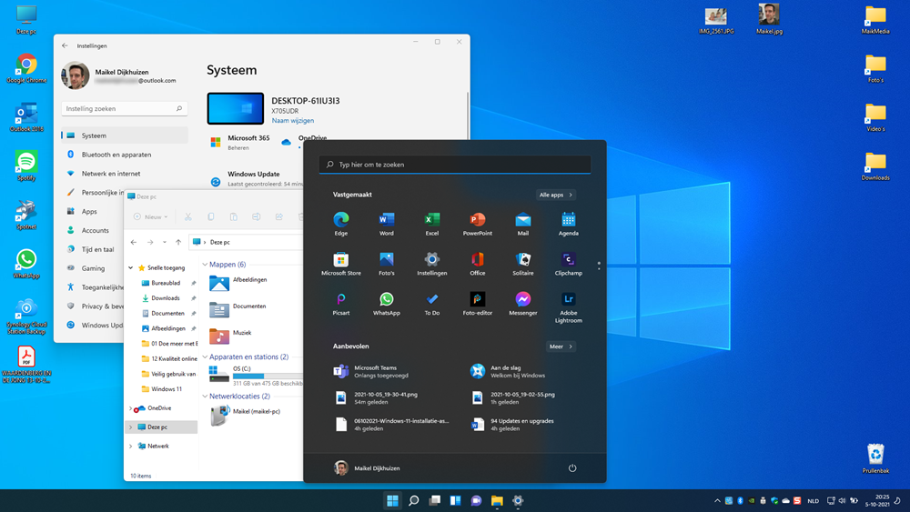Image resolution: width=910 pixels, height=512 pixels.
Task: Open WhatsApp tile in Start menu
Action: click(387, 304)
